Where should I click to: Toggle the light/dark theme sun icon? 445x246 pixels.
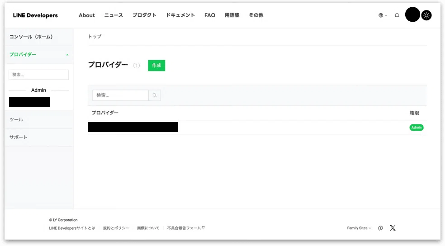[426, 15]
